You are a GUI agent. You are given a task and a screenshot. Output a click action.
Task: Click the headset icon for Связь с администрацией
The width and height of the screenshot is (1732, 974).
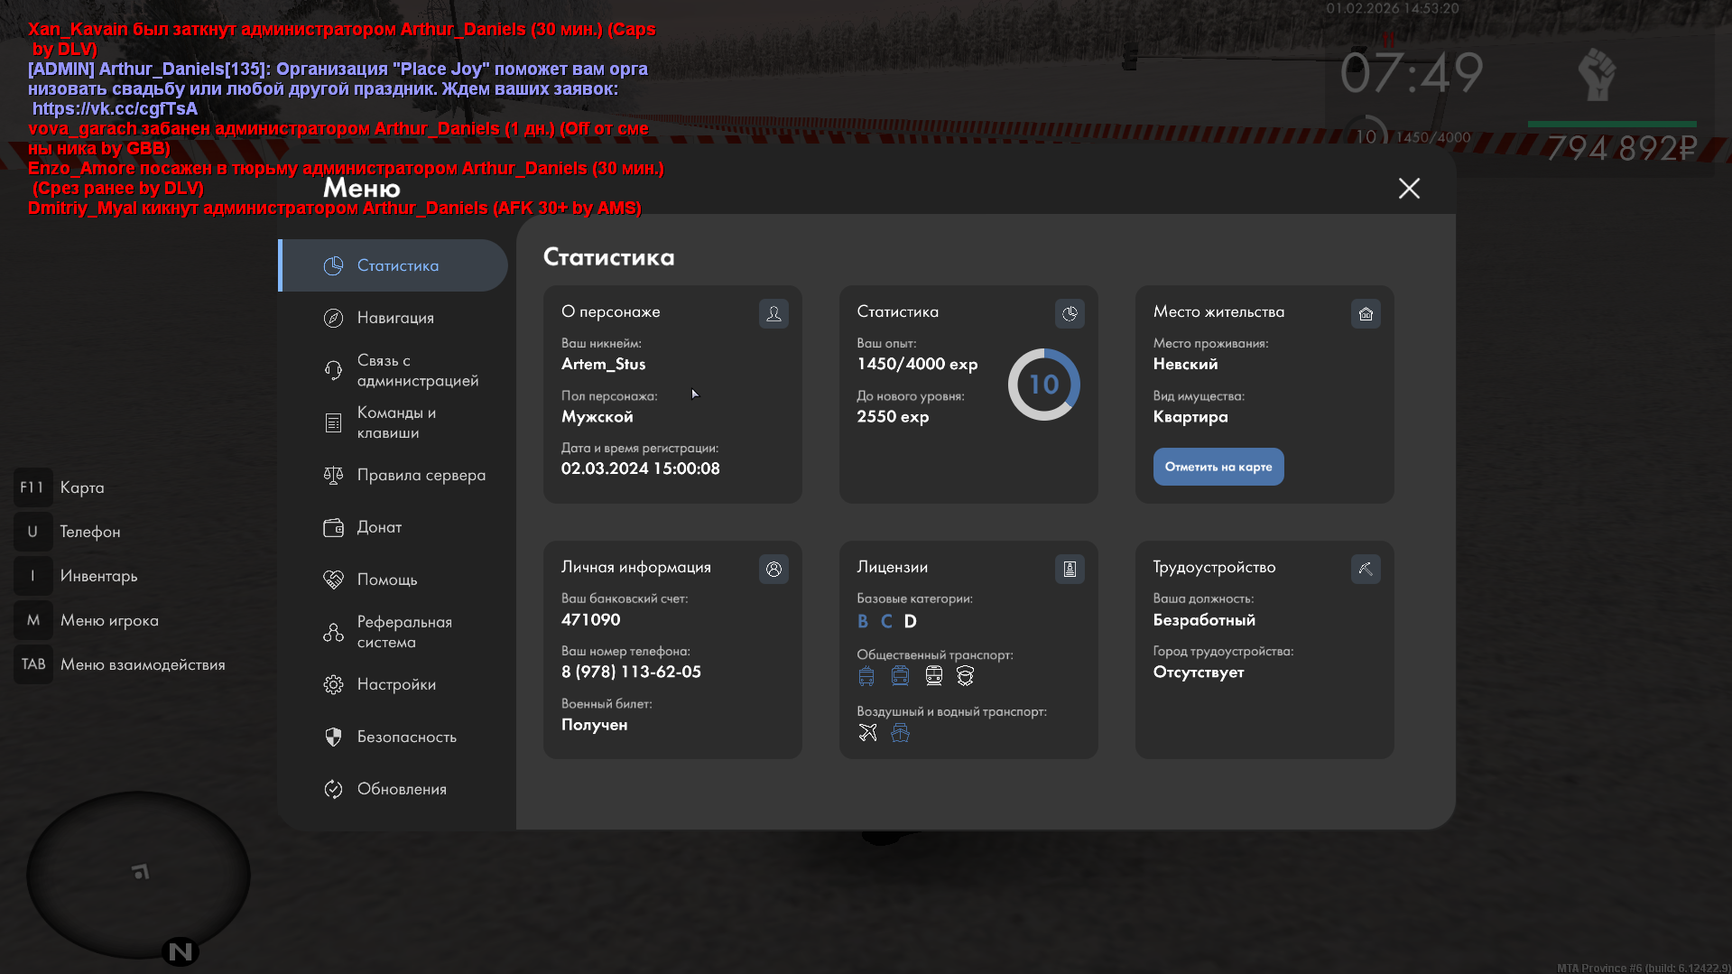coord(333,370)
